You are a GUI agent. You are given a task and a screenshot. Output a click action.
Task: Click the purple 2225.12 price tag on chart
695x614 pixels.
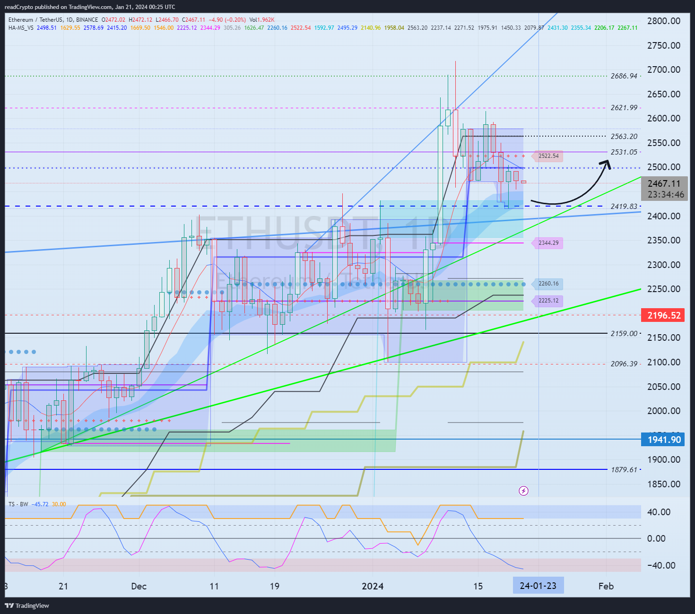coord(548,301)
